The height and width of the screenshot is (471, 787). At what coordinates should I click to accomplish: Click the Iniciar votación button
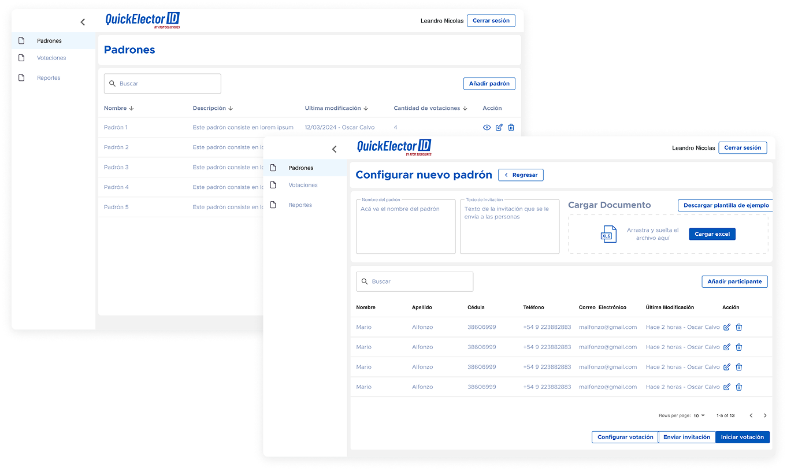pos(742,437)
